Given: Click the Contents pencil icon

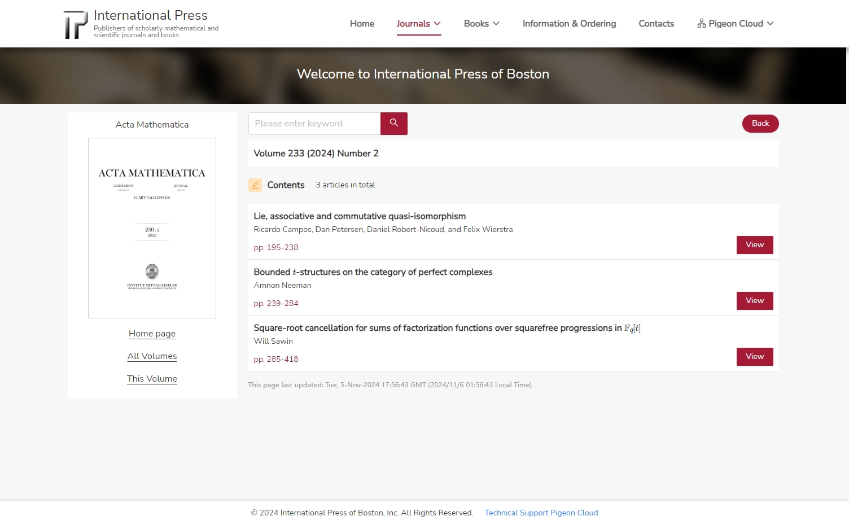Looking at the screenshot, I should [x=255, y=185].
